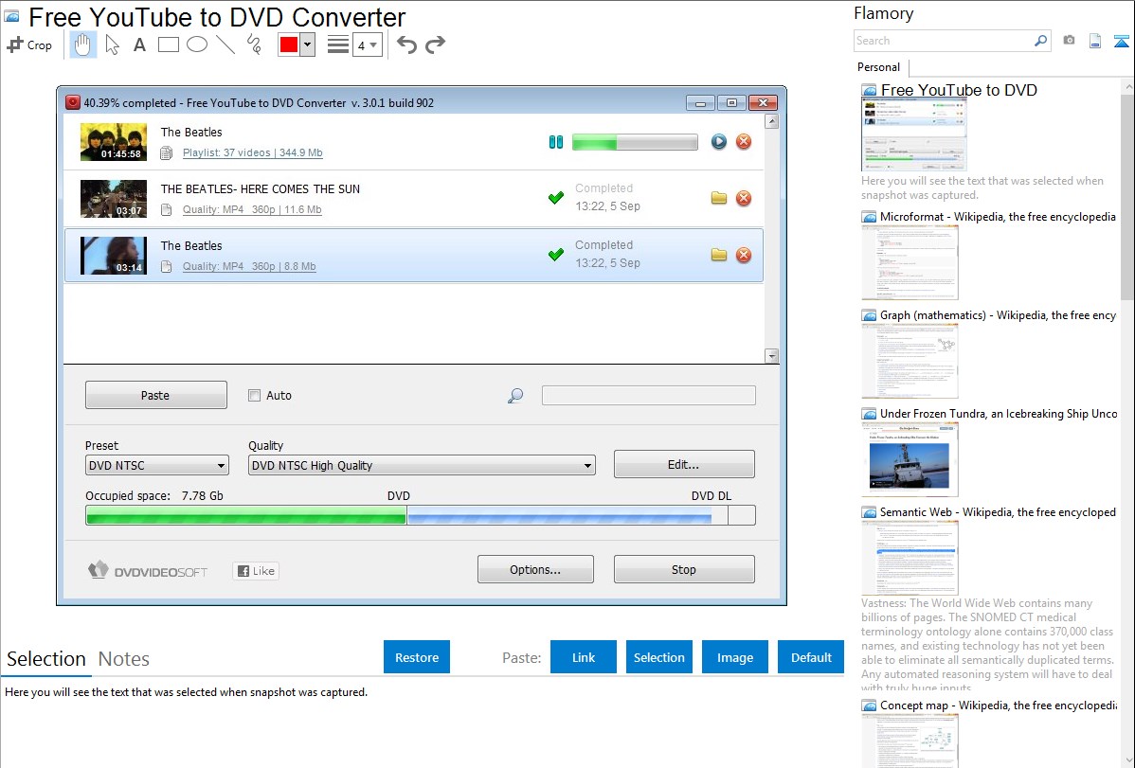The height and width of the screenshot is (768, 1135).
Task: Open Playlist: 37 videos link
Action: 253,152
